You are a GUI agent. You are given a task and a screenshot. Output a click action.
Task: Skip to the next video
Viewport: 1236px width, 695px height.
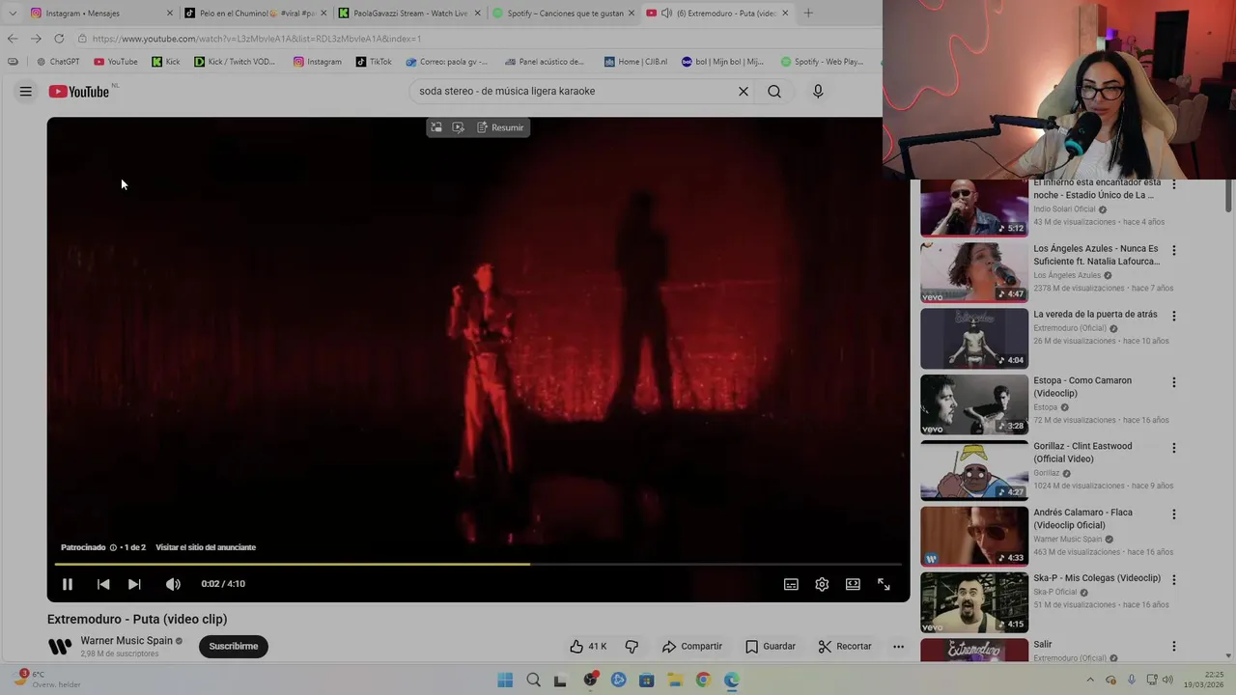[x=134, y=584]
